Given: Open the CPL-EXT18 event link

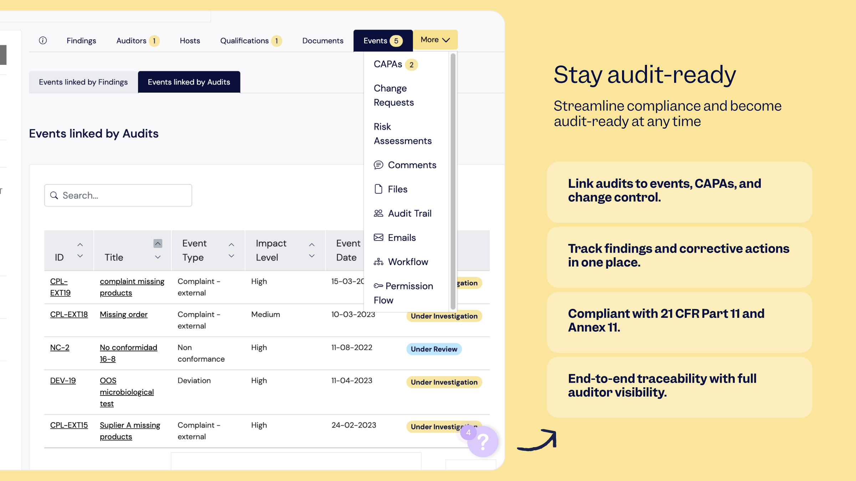Looking at the screenshot, I should (x=69, y=315).
